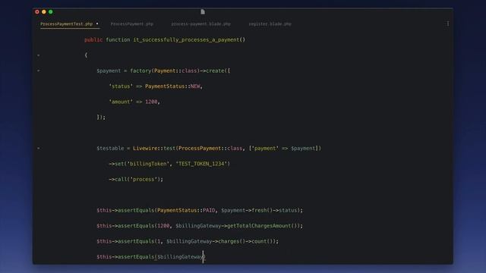Click the charges()->count() assertion line
486x273 pixels.
tap(188, 241)
